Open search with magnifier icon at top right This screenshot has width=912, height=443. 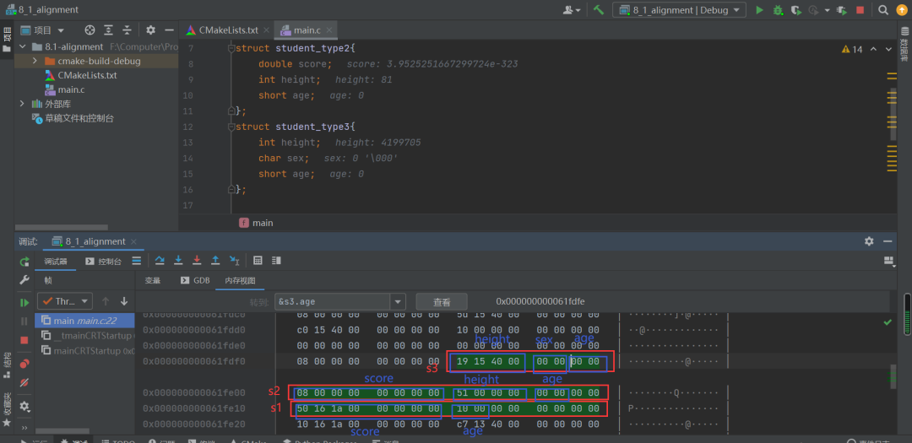[x=883, y=10]
